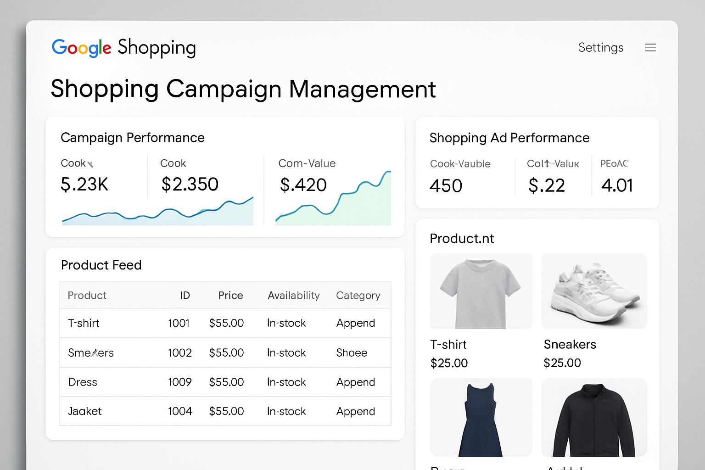The image size is (705, 470).
Task: Sort by the Availability column header
Action: 294,296
